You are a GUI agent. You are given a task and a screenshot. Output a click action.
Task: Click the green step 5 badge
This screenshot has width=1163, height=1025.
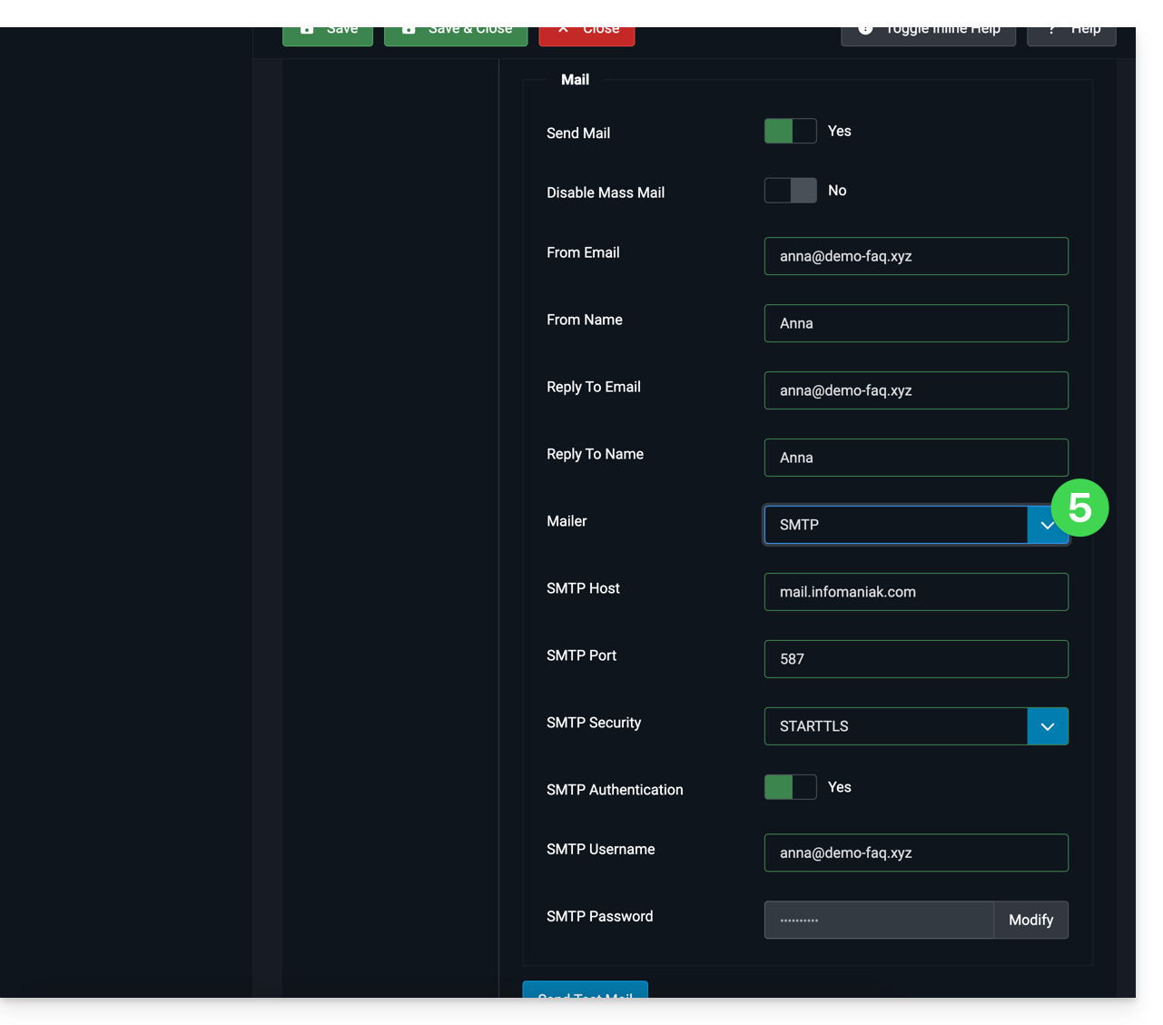[1079, 508]
